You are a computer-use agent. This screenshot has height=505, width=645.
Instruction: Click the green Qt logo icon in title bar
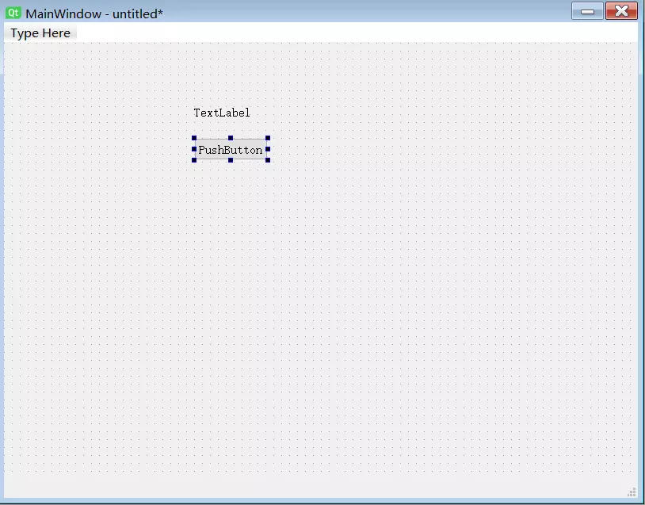[13, 13]
